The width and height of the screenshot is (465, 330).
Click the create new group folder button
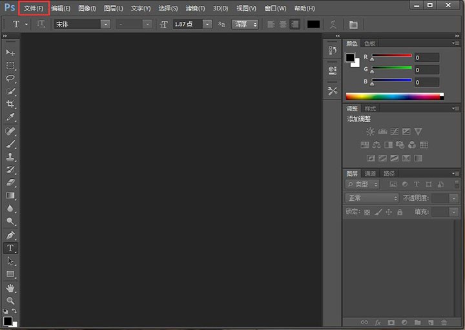[418, 322]
